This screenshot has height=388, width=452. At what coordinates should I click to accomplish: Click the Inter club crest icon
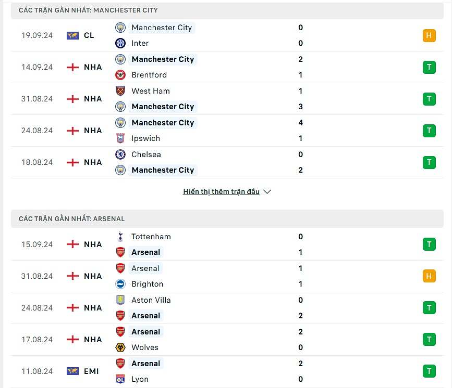pos(120,43)
